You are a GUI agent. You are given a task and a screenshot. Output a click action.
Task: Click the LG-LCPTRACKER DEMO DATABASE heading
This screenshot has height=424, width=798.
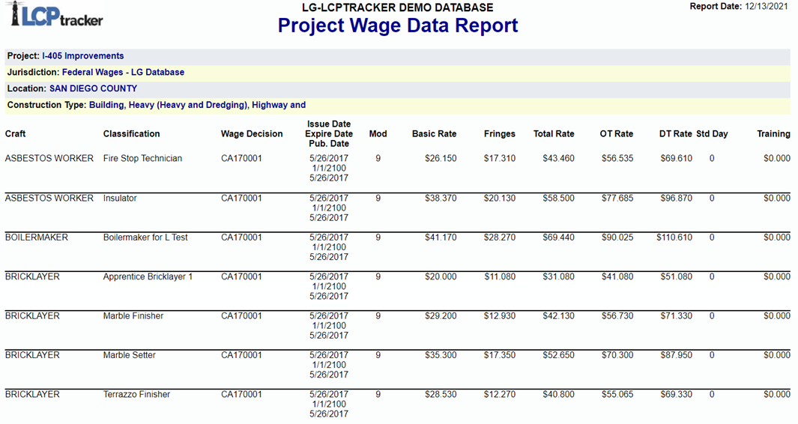tap(397, 7)
